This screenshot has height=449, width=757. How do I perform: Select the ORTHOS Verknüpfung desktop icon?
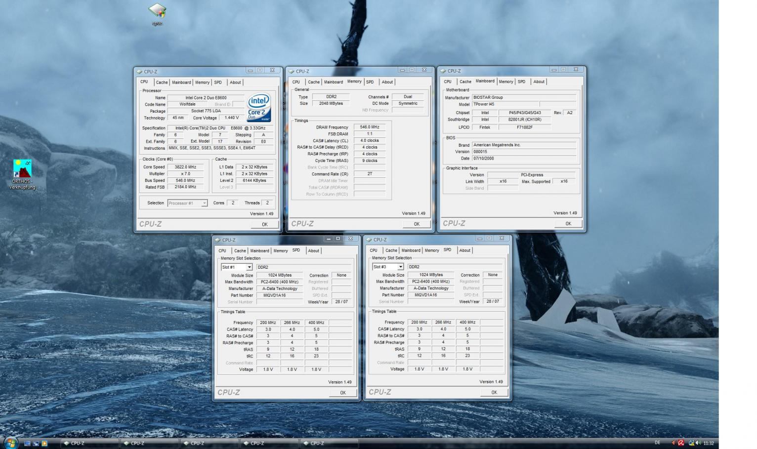point(22,174)
